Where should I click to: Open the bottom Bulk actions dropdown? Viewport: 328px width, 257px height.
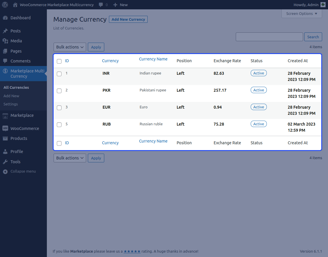coord(70,158)
